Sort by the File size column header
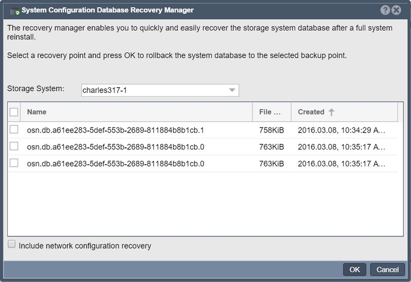Viewport: 411px width, 282px height. click(272, 112)
